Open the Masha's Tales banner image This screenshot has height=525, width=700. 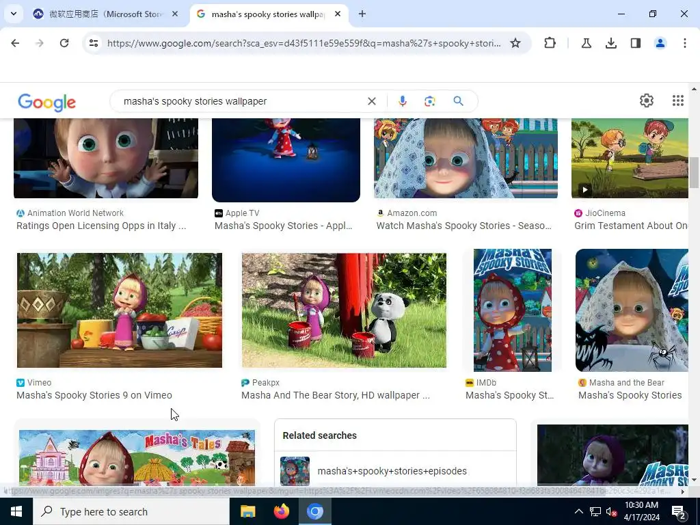point(137,457)
